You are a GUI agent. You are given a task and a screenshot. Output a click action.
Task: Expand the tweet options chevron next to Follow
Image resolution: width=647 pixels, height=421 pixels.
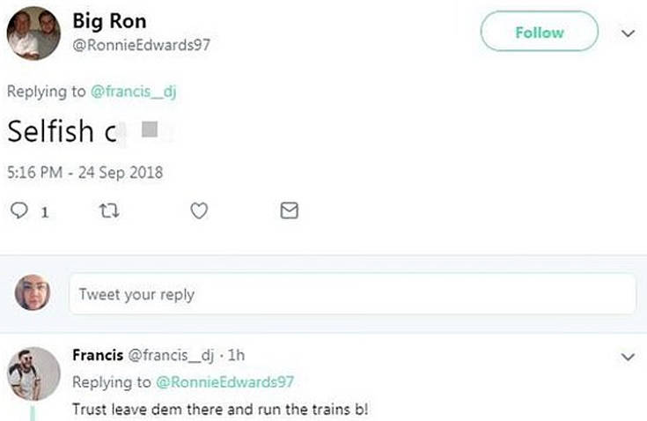628,33
